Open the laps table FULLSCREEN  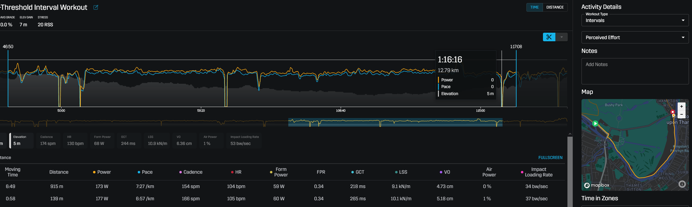click(x=550, y=158)
